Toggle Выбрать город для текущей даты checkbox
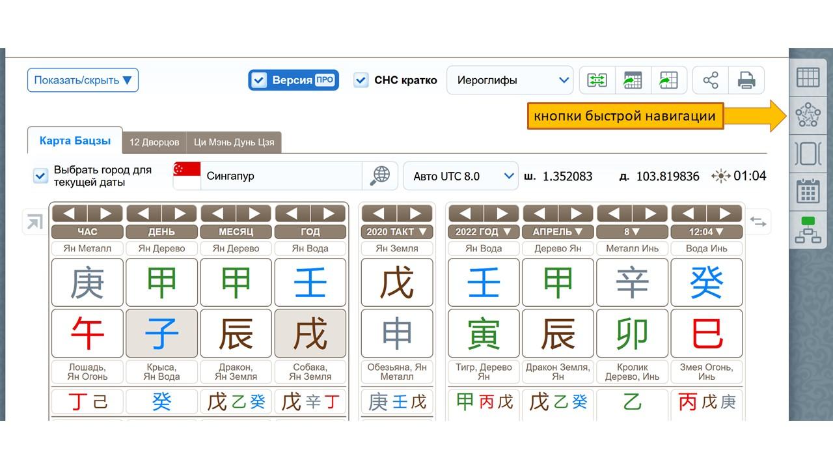The height and width of the screenshot is (469, 833). click(x=41, y=176)
